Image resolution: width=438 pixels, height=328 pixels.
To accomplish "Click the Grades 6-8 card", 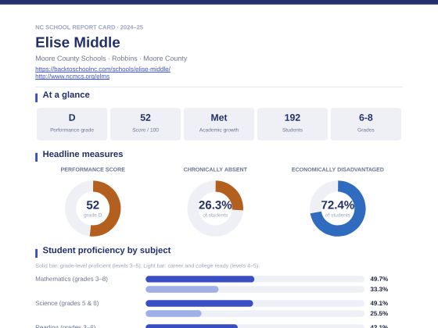I will (366, 124).
